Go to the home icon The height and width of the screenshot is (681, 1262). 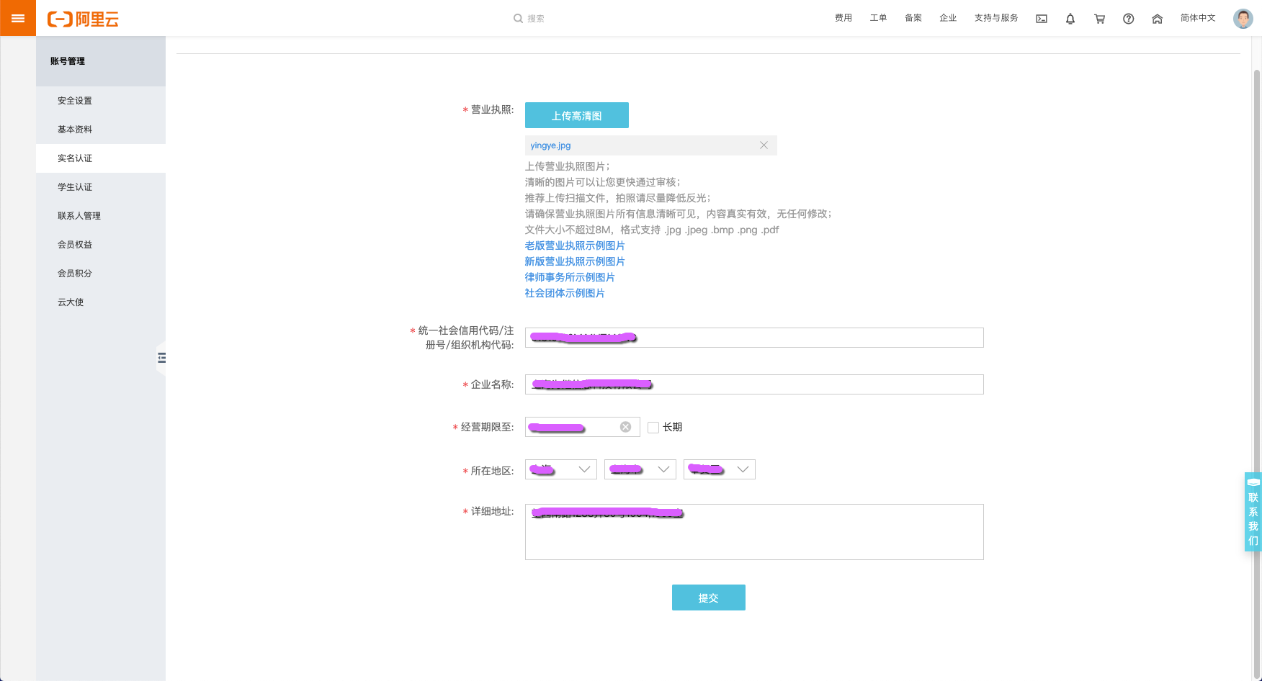tap(1157, 19)
